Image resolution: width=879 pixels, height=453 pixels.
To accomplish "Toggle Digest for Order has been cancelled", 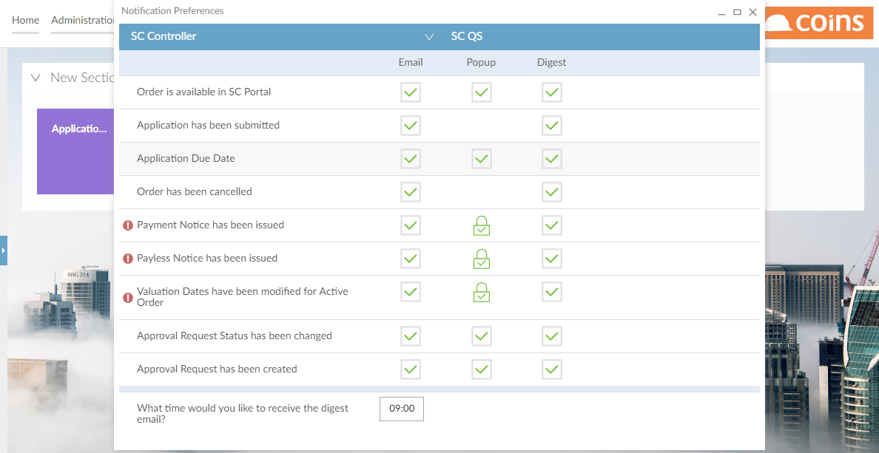I will tap(552, 192).
